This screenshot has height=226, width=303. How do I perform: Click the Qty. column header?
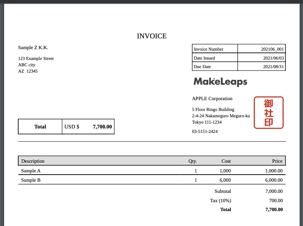coord(192,161)
